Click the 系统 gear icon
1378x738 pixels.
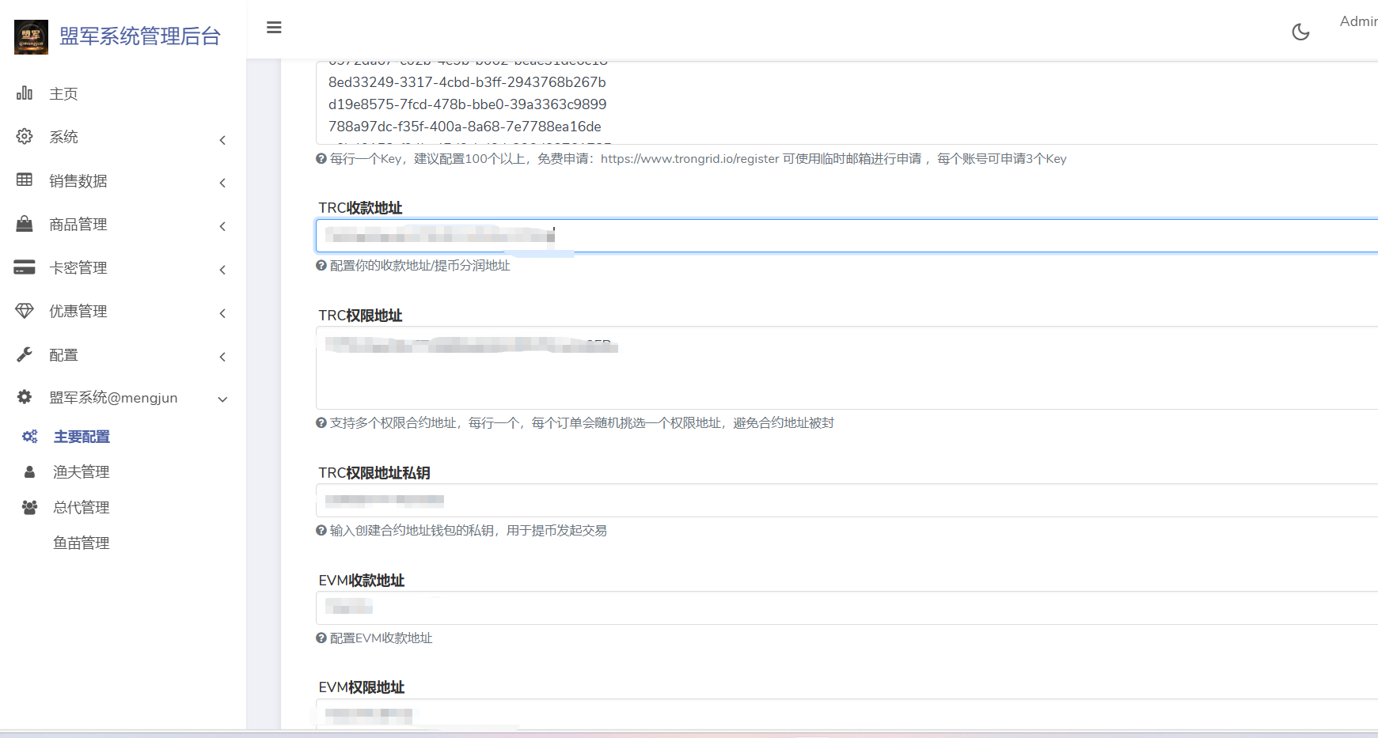click(25, 137)
